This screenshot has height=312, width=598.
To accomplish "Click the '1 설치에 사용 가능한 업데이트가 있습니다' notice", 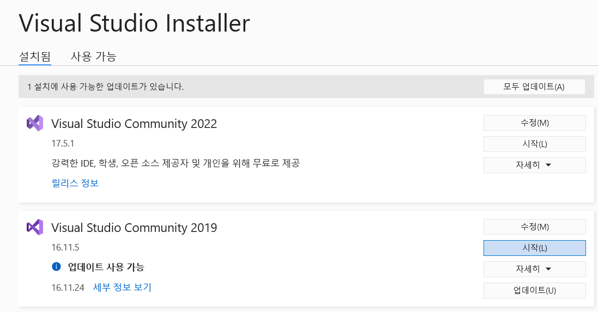I will pyautogui.click(x=106, y=87).
